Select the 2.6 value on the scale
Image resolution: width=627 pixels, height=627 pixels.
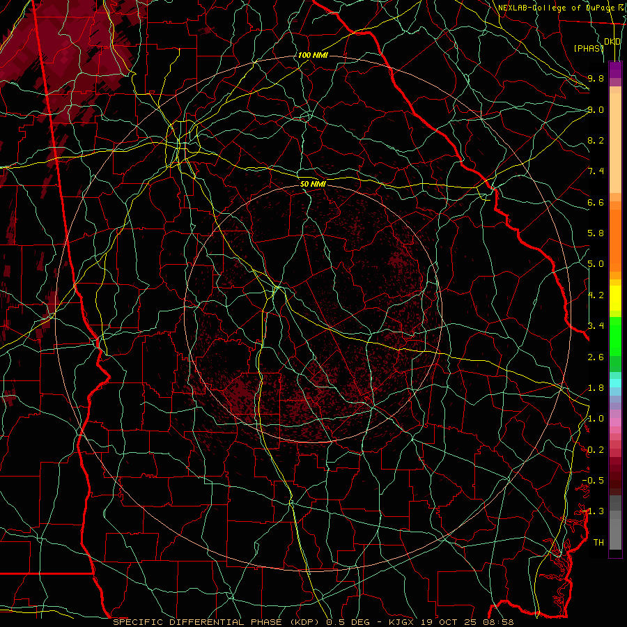pyautogui.click(x=596, y=357)
